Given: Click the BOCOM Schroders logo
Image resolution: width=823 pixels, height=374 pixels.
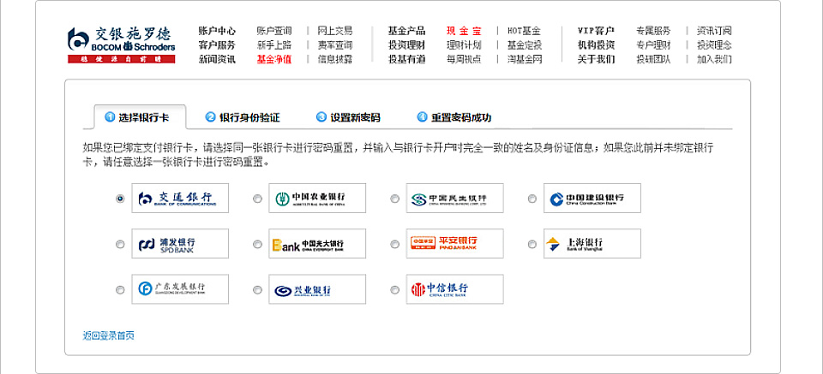Looking at the screenshot, I should click(121, 45).
